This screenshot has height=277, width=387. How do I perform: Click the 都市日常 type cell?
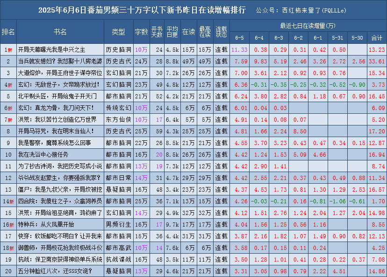tap(119, 178)
